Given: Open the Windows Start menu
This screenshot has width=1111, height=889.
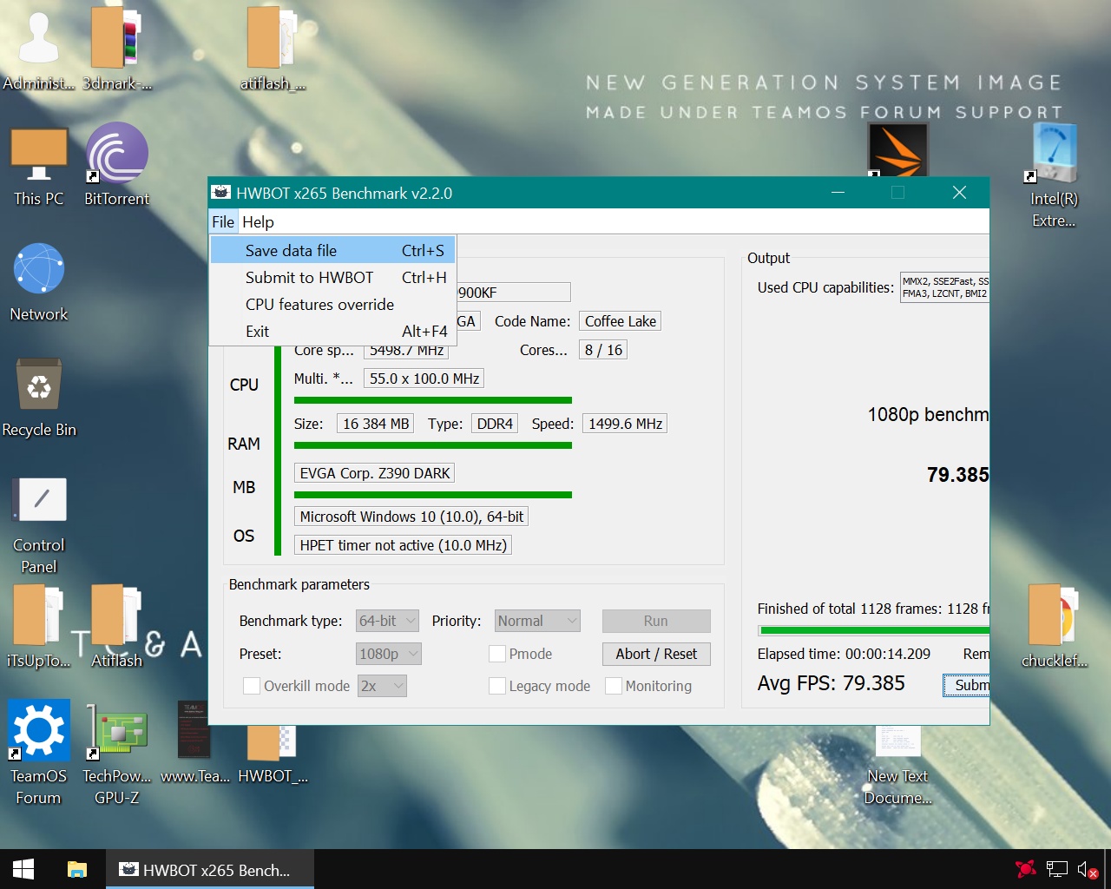Looking at the screenshot, I should pos(23,869).
